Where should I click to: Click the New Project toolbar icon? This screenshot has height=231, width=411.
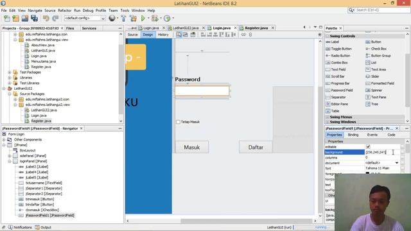(x=15, y=18)
